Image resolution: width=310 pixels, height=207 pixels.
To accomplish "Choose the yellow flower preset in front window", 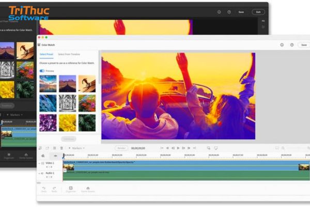I will (67, 123).
